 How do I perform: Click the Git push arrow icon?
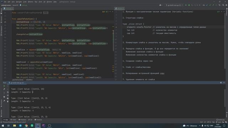point(213,5)
